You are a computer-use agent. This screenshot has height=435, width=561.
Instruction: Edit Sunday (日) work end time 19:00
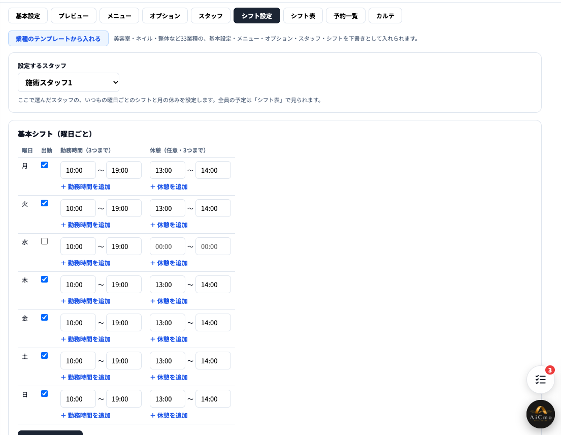tap(124, 399)
